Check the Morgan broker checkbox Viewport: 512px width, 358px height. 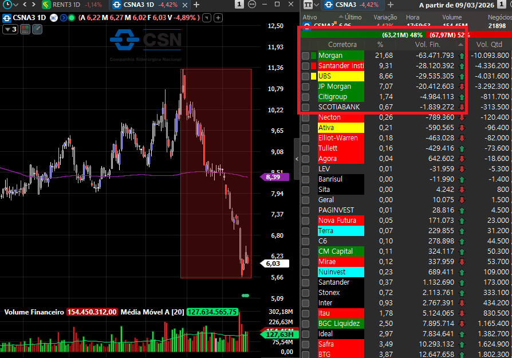pos(305,56)
